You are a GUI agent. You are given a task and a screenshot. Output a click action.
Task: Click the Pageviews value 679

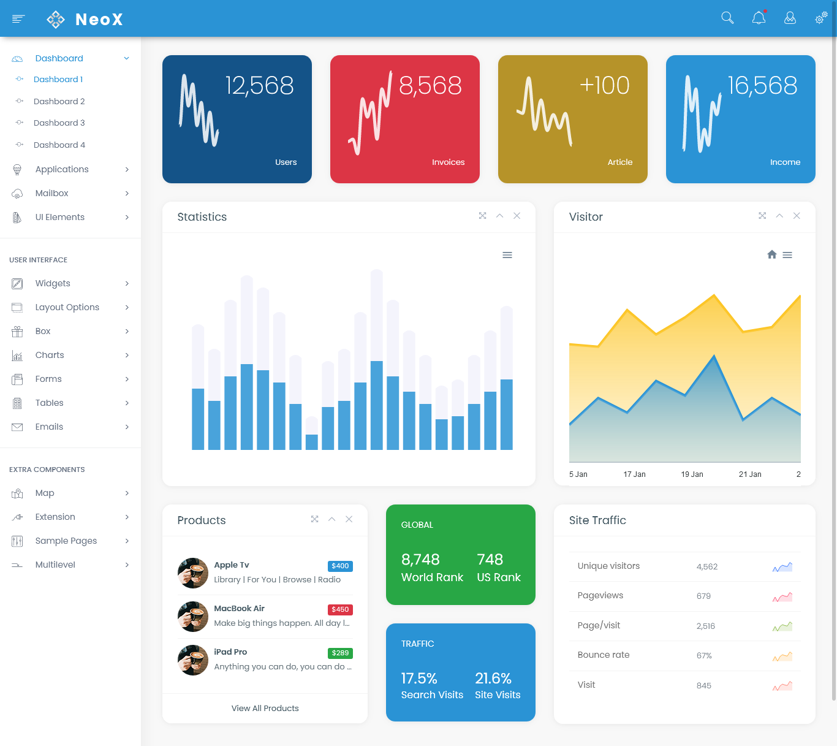[x=703, y=596]
